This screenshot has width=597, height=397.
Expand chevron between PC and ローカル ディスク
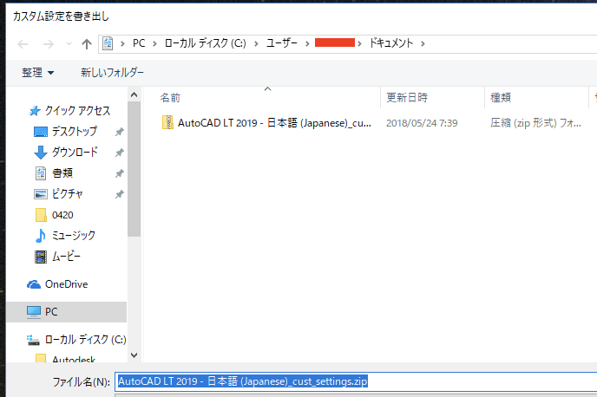point(154,43)
